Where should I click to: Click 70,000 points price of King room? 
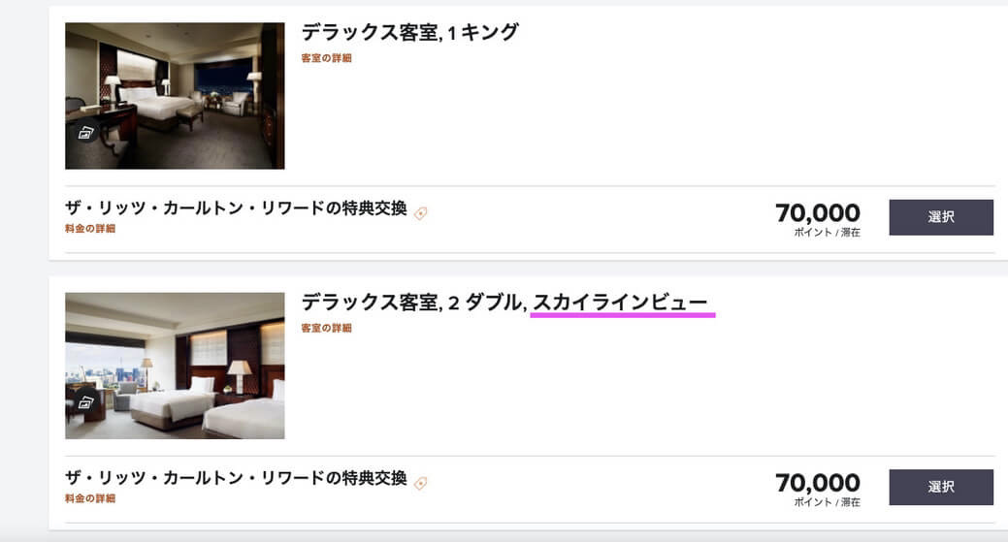(x=818, y=212)
